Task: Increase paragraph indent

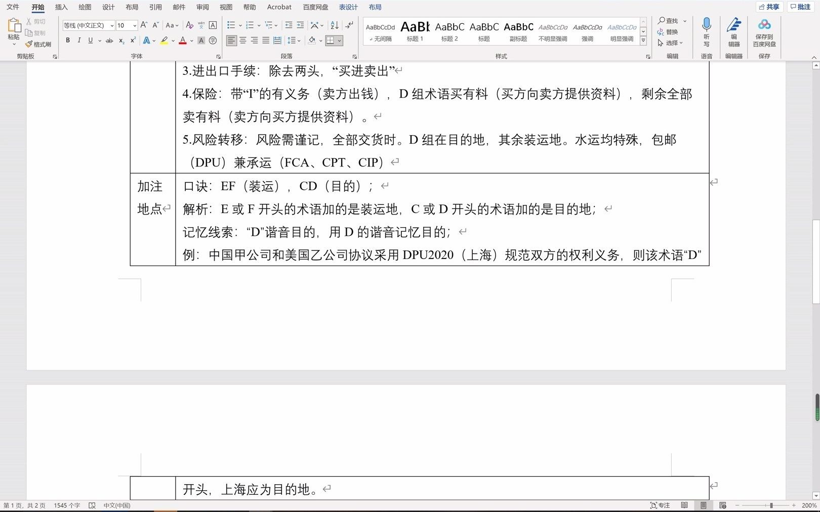Action: (x=300, y=25)
